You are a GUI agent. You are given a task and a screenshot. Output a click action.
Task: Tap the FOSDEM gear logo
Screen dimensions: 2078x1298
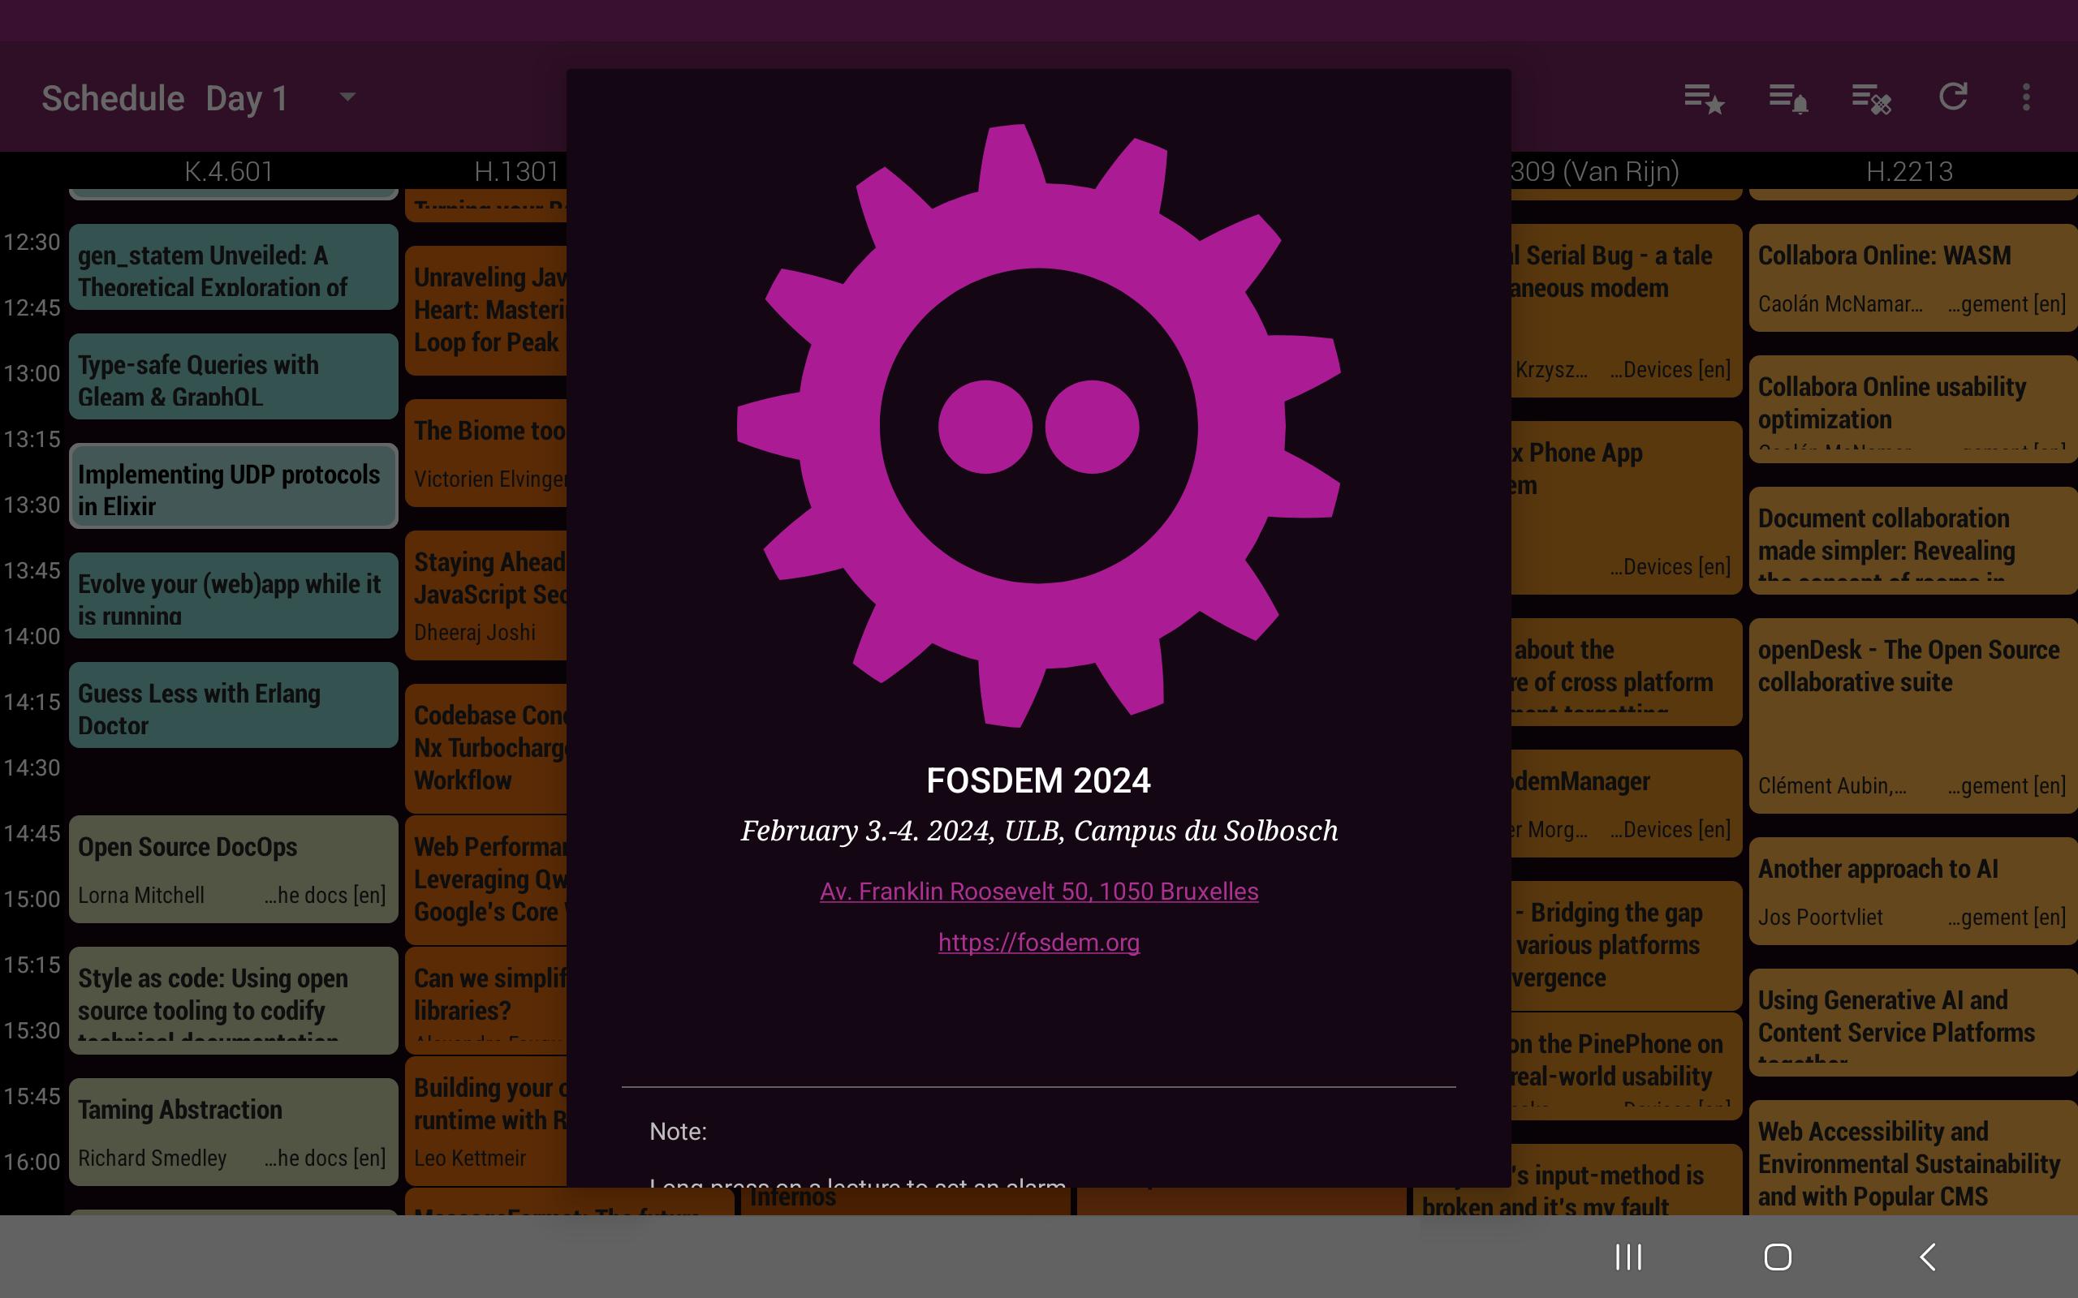[x=1039, y=426]
